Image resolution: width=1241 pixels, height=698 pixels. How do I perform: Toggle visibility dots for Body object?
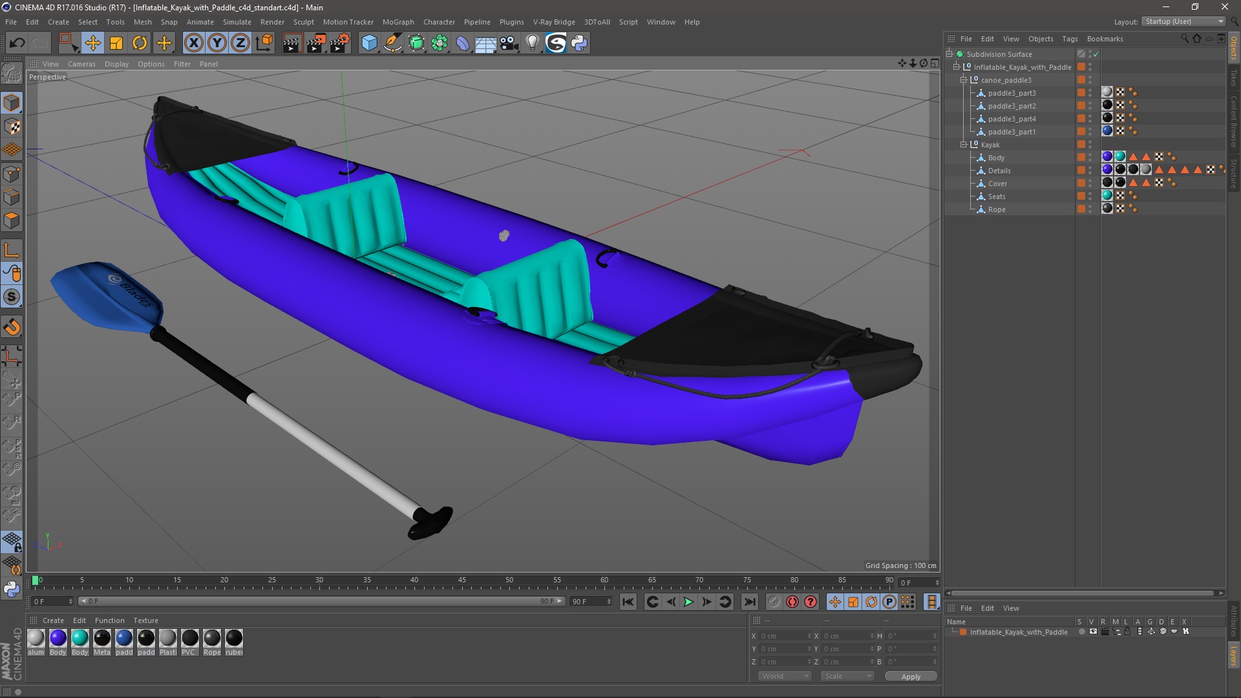[1090, 157]
